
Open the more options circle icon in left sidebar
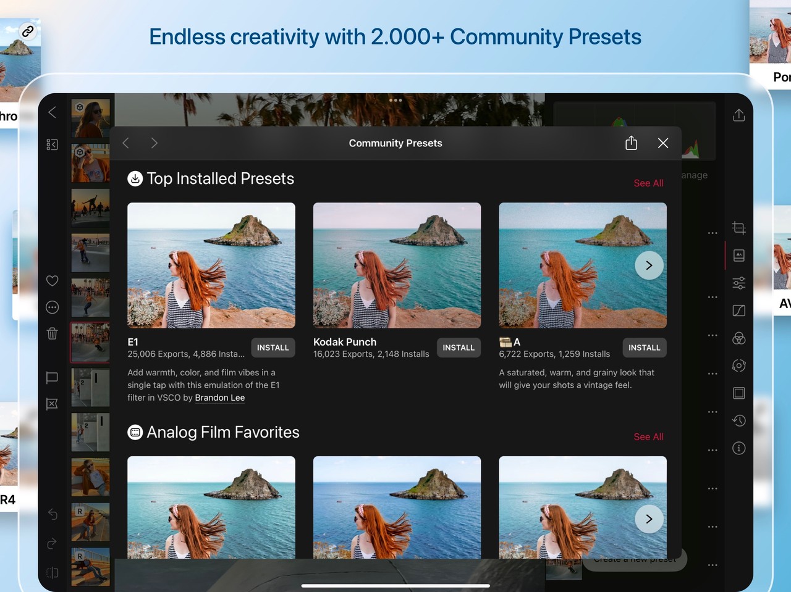pos(53,307)
